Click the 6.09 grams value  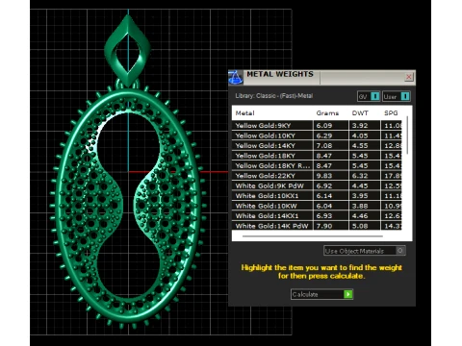[x=324, y=126]
